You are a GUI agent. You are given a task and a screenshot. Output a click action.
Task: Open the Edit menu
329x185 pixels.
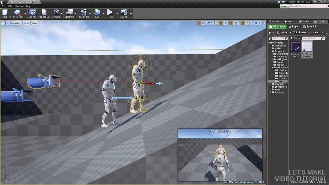click(10, 6)
